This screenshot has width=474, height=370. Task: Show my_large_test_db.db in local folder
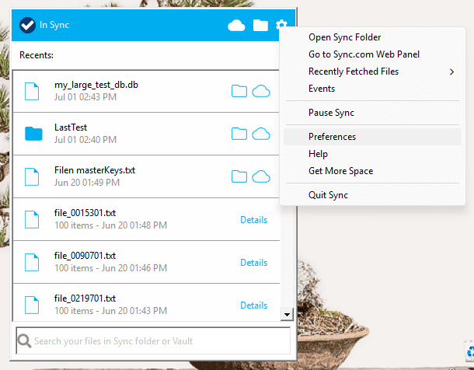coord(239,91)
